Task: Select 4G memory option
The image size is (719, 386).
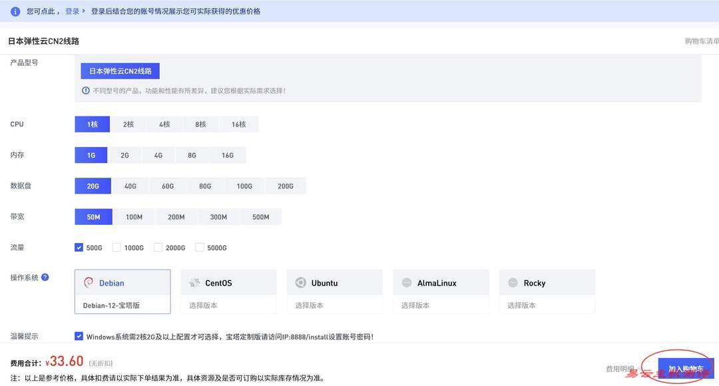Action: (158, 155)
